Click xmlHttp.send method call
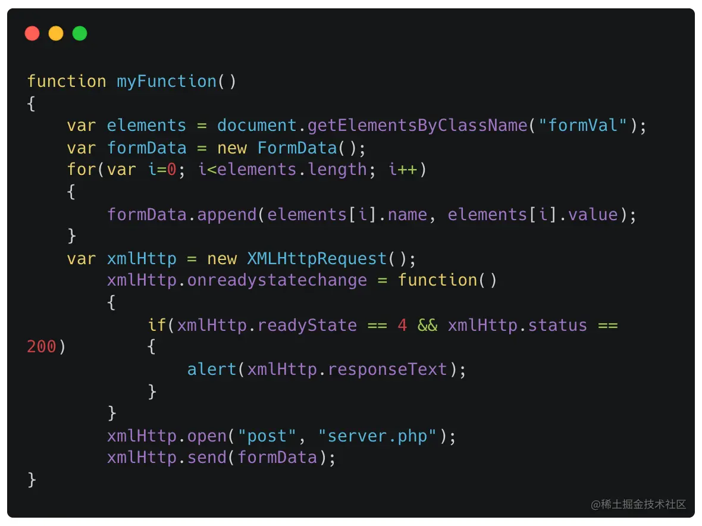 167,458
